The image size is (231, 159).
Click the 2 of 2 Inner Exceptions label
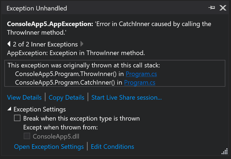click(45, 44)
